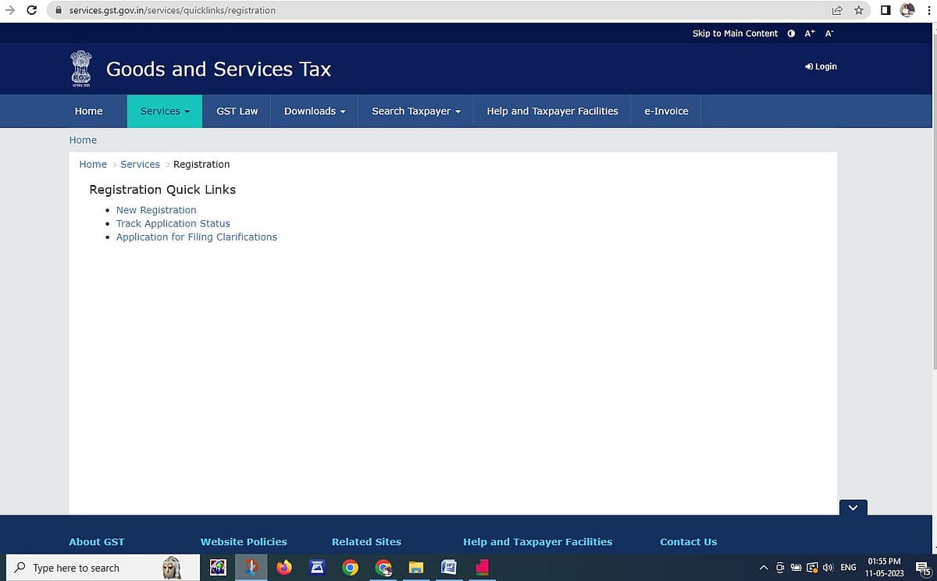Go to GST Law menu item
This screenshot has width=937, height=581.
pyautogui.click(x=237, y=111)
